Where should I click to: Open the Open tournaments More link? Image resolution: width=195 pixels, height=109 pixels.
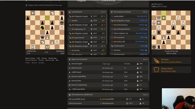(x=146, y=59)
